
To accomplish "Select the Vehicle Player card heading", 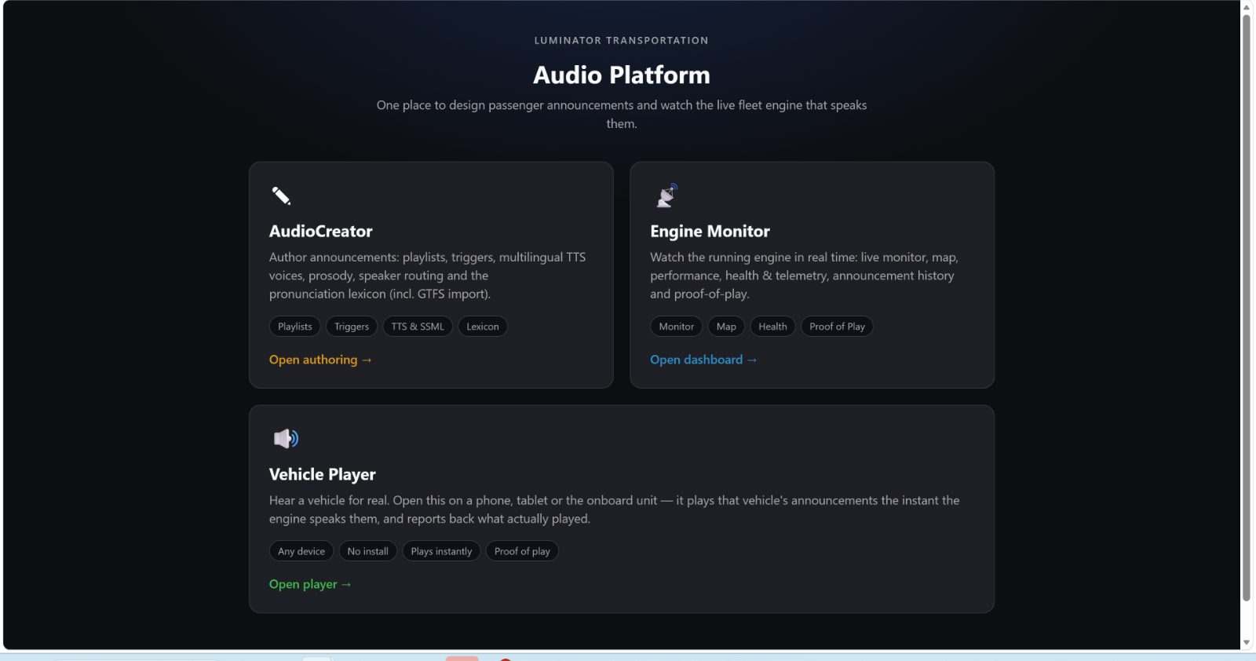I will 322,474.
